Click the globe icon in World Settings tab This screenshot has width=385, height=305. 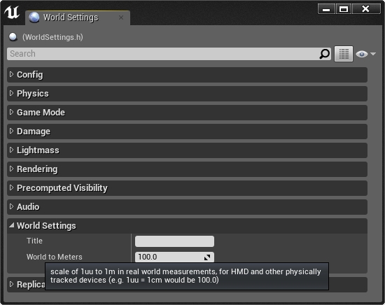(x=34, y=17)
